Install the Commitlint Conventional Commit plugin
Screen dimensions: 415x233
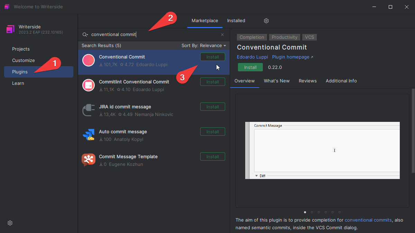(x=213, y=82)
